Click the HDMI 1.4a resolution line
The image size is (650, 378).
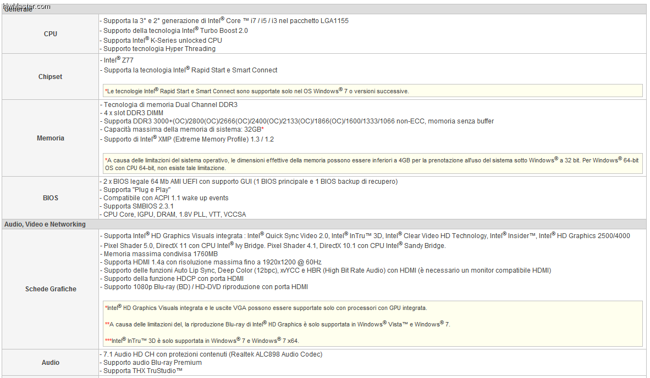tap(211, 262)
